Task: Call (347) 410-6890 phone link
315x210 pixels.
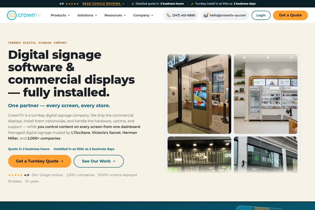Action: [x=181, y=15]
